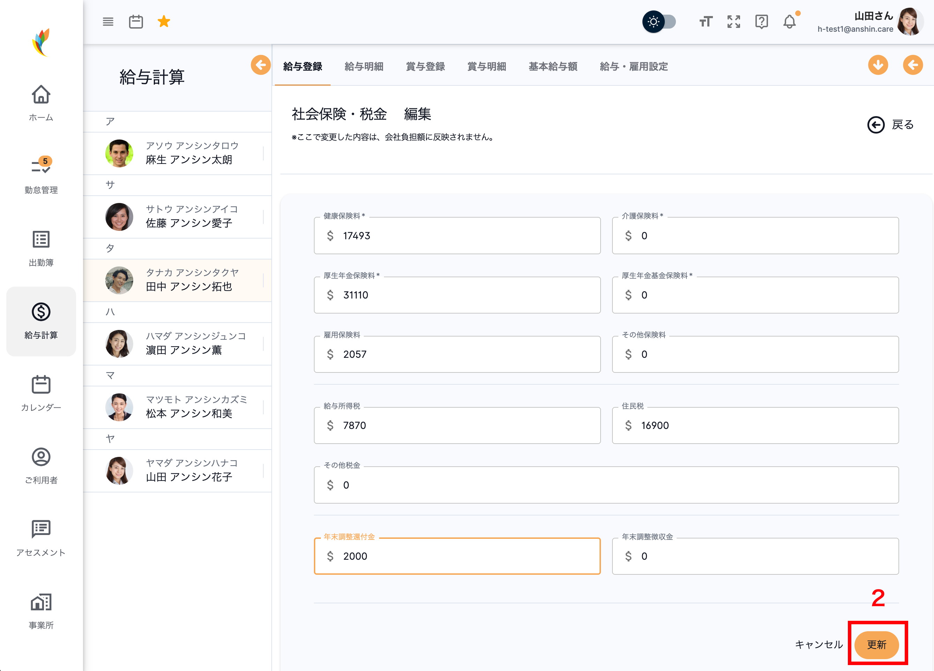Click the 住民税 input field

[755, 425]
